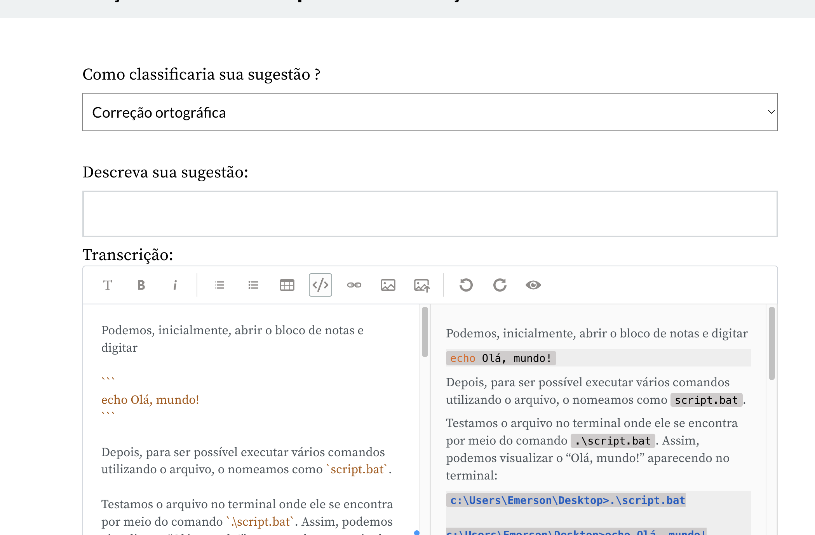This screenshot has height=535, width=815.
Task: Insert an ordered list
Action: [219, 285]
